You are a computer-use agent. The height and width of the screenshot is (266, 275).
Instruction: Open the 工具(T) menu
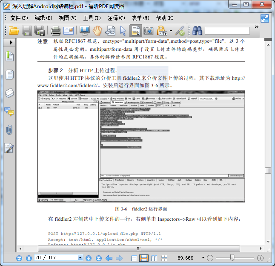click(x=92, y=18)
